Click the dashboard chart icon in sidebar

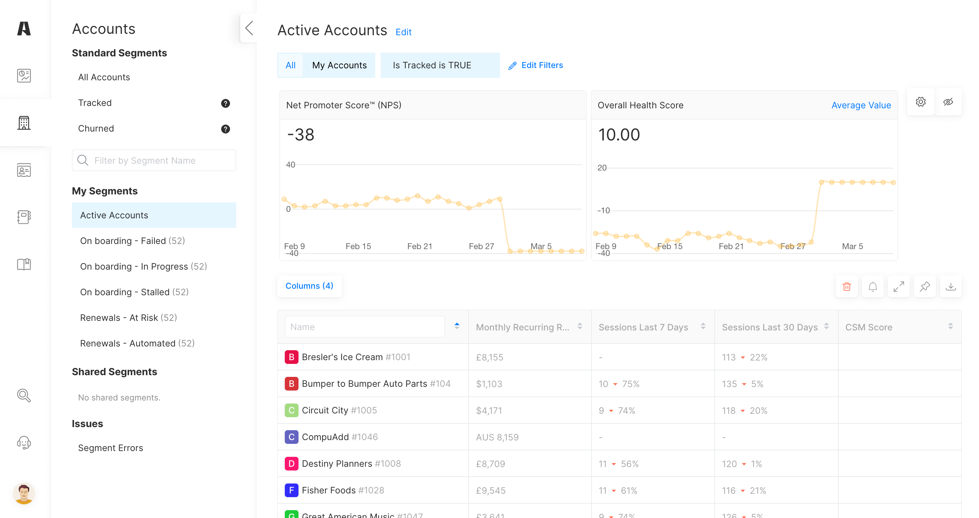point(24,76)
